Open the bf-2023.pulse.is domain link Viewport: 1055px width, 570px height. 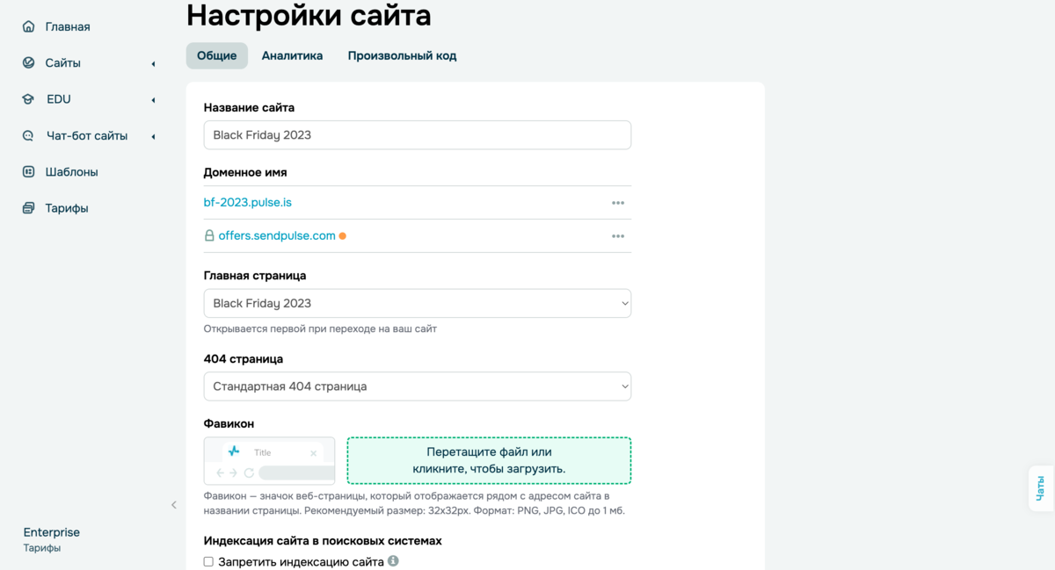coord(248,203)
